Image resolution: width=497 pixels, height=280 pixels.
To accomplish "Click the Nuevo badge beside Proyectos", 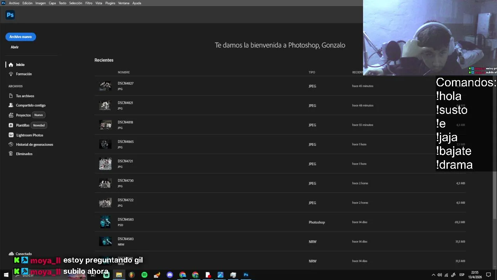I will [38, 115].
